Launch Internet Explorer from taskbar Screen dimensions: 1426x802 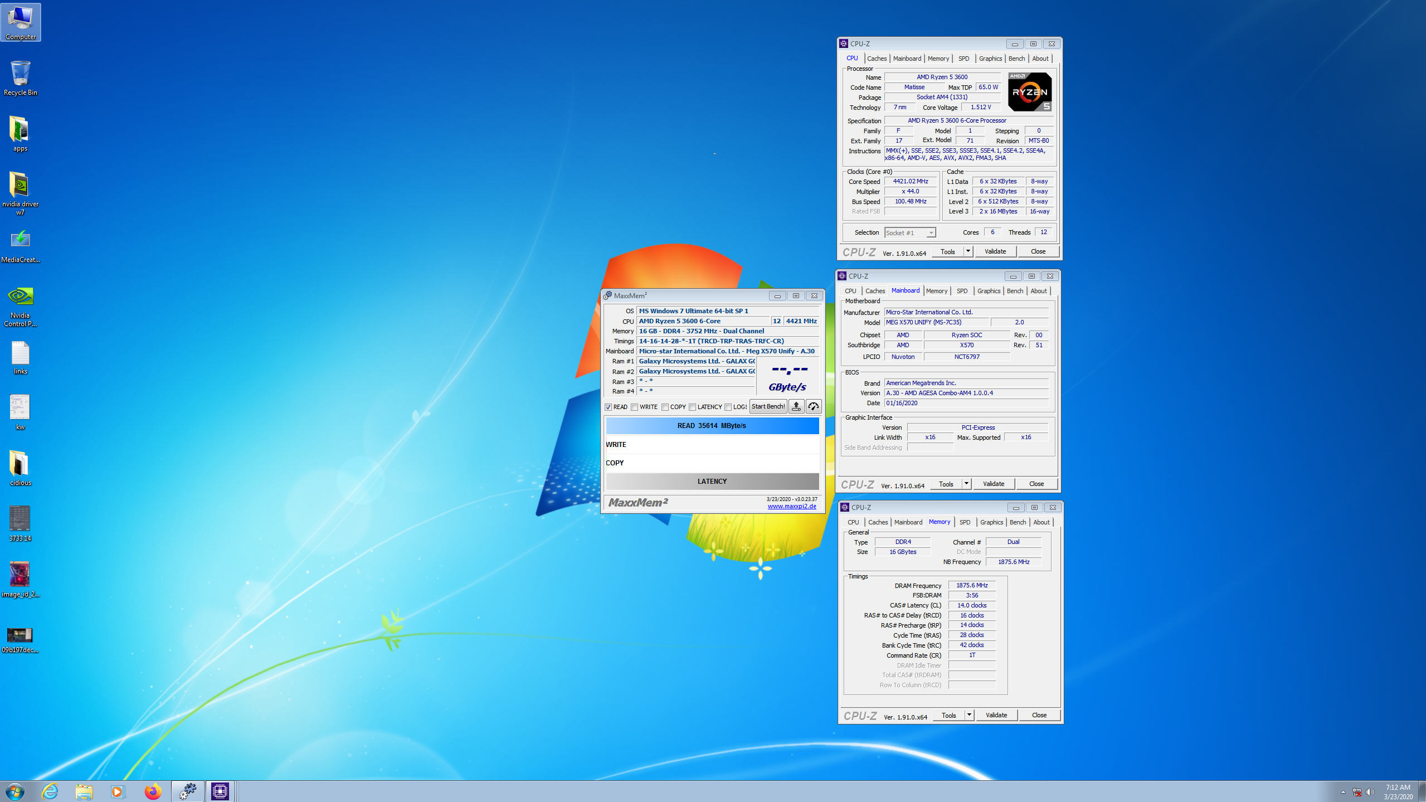50,791
